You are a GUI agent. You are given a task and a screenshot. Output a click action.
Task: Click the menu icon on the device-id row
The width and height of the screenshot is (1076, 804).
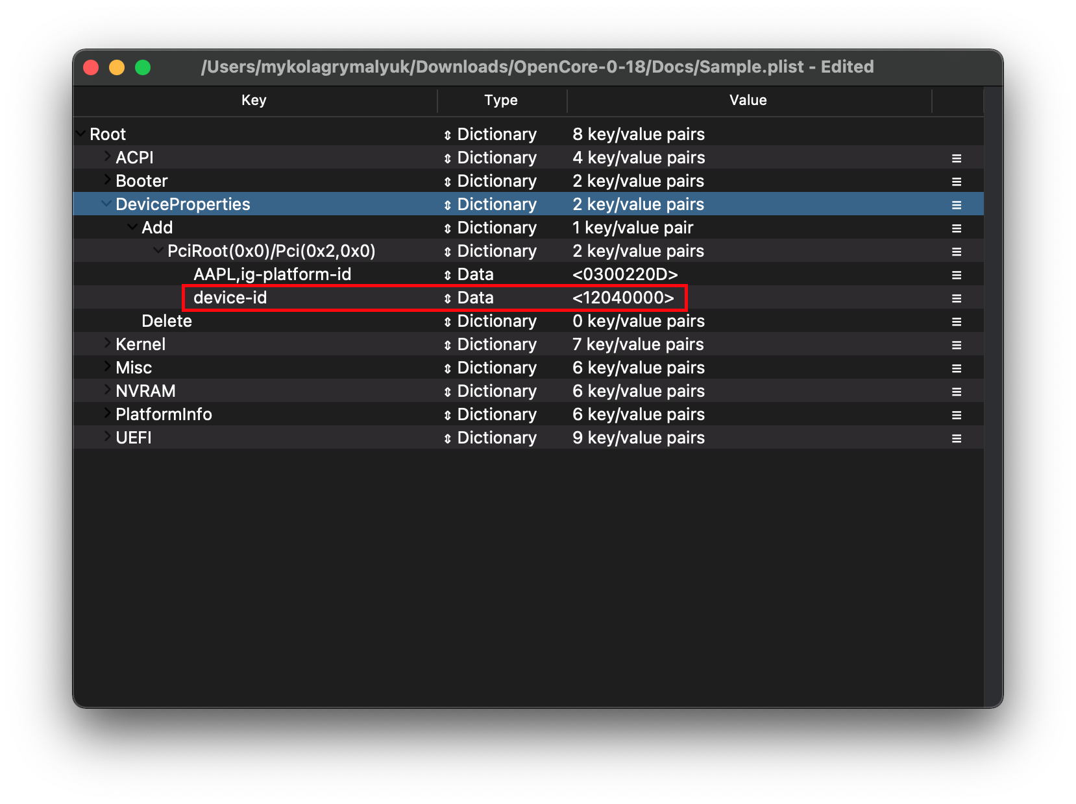(956, 298)
